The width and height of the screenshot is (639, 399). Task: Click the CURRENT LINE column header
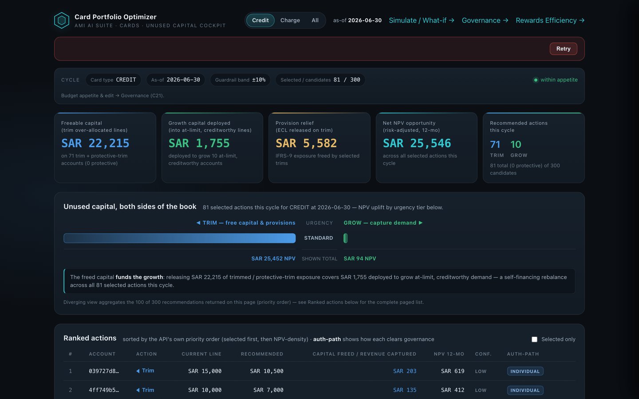click(201, 354)
